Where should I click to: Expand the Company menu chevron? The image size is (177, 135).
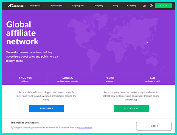pos(105,6)
